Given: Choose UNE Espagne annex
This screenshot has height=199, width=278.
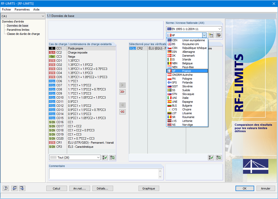Looking at the screenshot, I should pos(187,102).
